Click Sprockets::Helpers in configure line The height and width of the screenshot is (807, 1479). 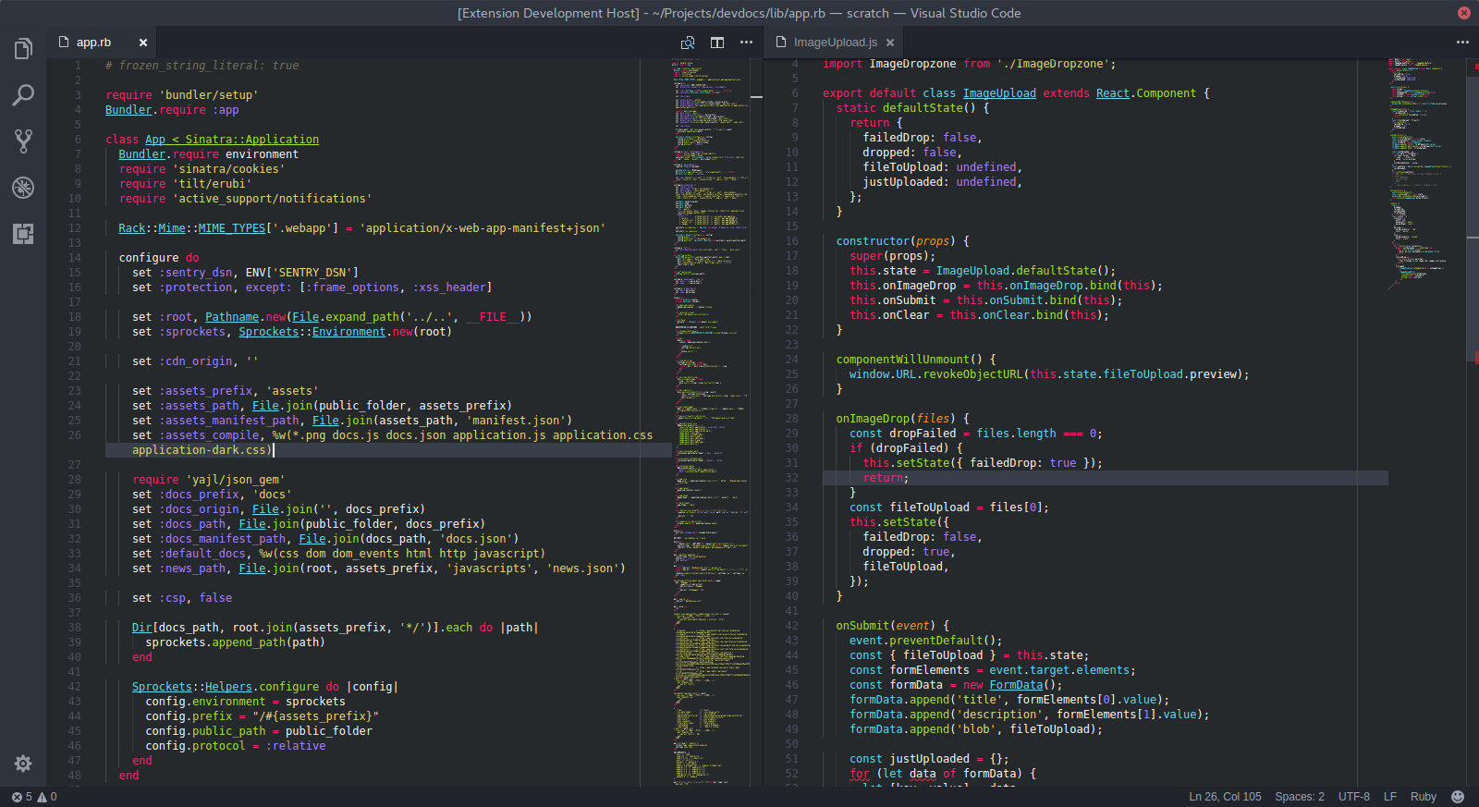click(192, 687)
